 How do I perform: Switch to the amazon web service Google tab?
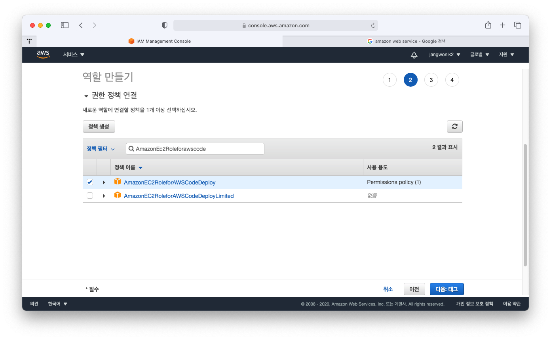(x=406, y=41)
